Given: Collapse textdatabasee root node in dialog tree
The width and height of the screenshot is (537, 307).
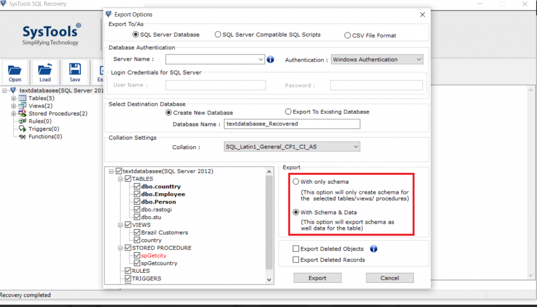Looking at the screenshot, I should coord(111,171).
